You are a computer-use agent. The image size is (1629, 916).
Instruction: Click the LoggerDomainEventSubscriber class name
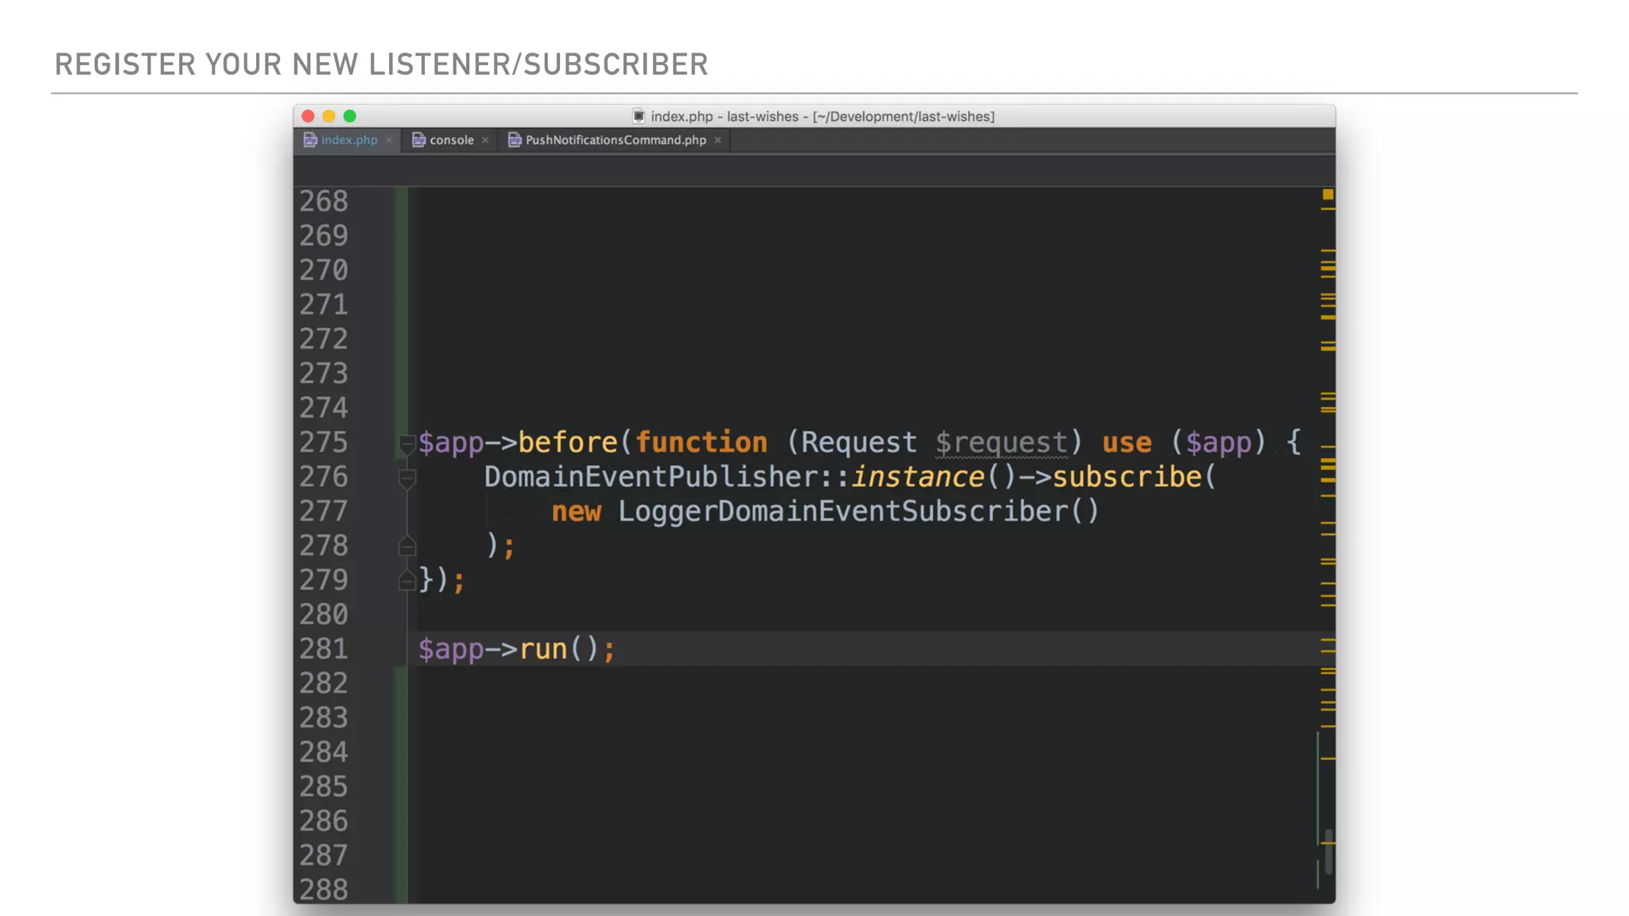[x=843, y=511]
